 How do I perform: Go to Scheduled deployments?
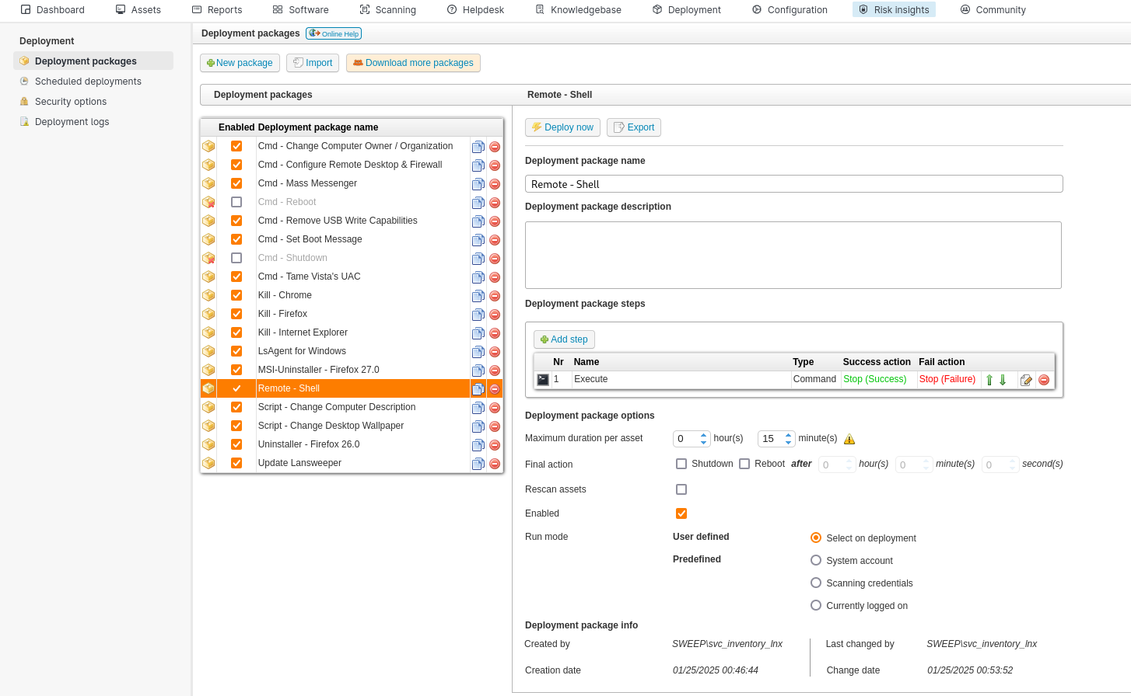pos(88,82)
